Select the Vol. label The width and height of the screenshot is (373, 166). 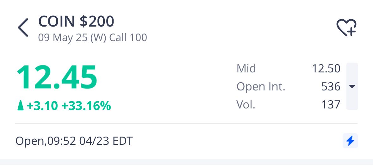(x=246, y=104)
